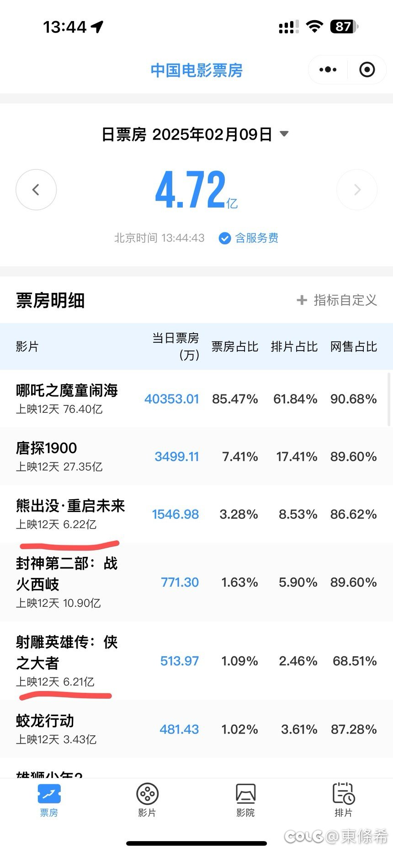Tap the circular close target icon
The height and width of the screenshot is (853, 393).
click(x=367, y=70)
